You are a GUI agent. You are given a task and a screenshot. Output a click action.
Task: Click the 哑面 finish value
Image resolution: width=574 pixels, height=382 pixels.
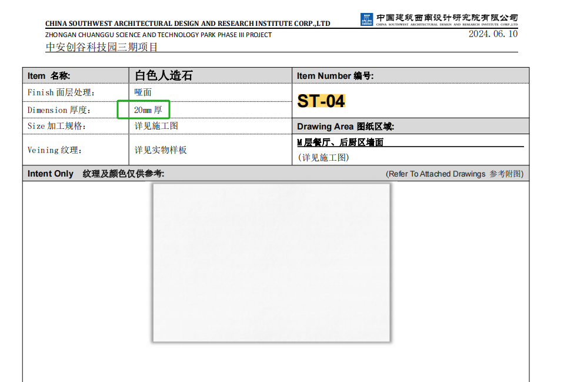[x=143, y=92]
